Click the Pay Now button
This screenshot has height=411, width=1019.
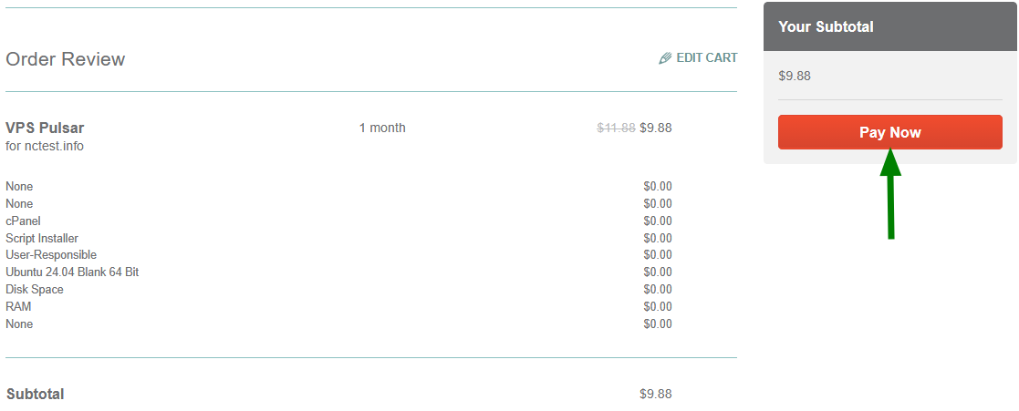[889, 132]
